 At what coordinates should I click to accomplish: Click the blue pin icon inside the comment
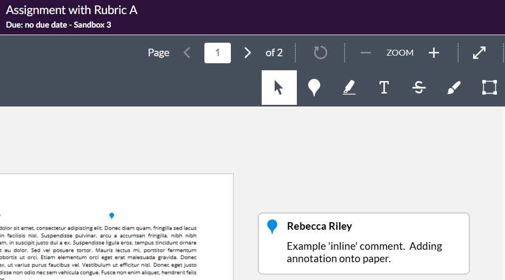273,226
